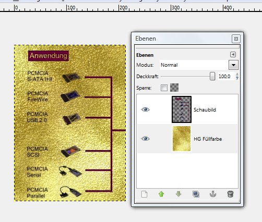The width and height of the screenshot is (262, 222).
Task: Click the Schaubild layer thumbnail
Action: tap(182, 109)
